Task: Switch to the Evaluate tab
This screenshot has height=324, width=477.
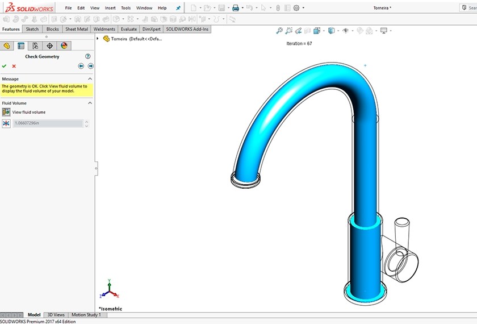Action: [x=128, y=29]
